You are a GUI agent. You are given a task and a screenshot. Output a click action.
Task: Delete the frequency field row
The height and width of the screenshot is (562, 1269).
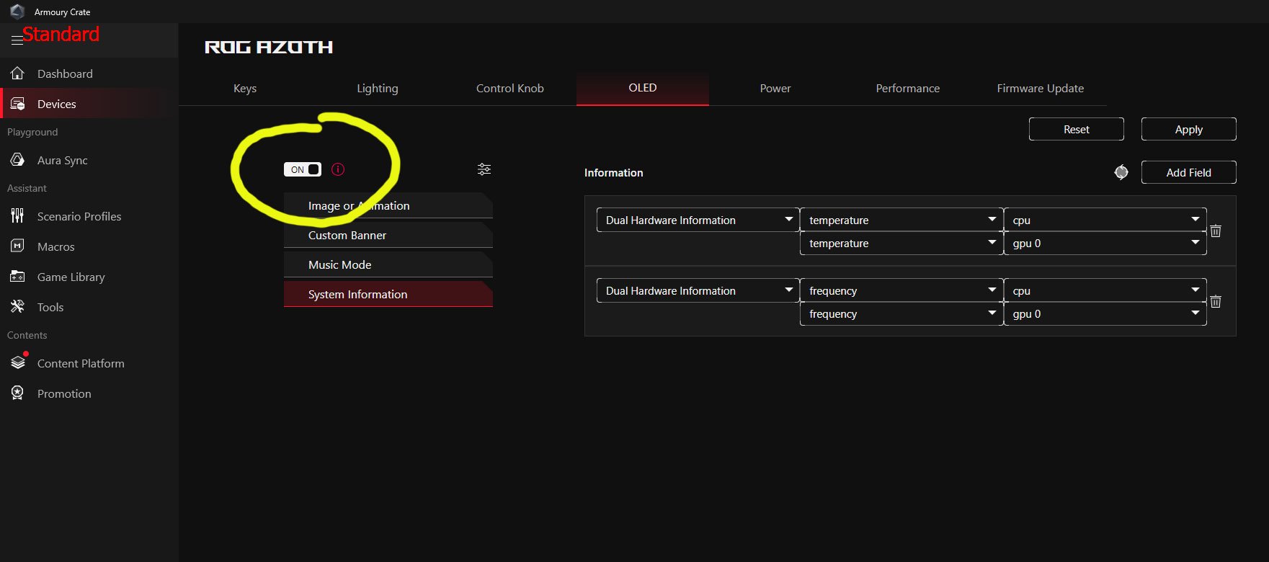[1216, 302]
